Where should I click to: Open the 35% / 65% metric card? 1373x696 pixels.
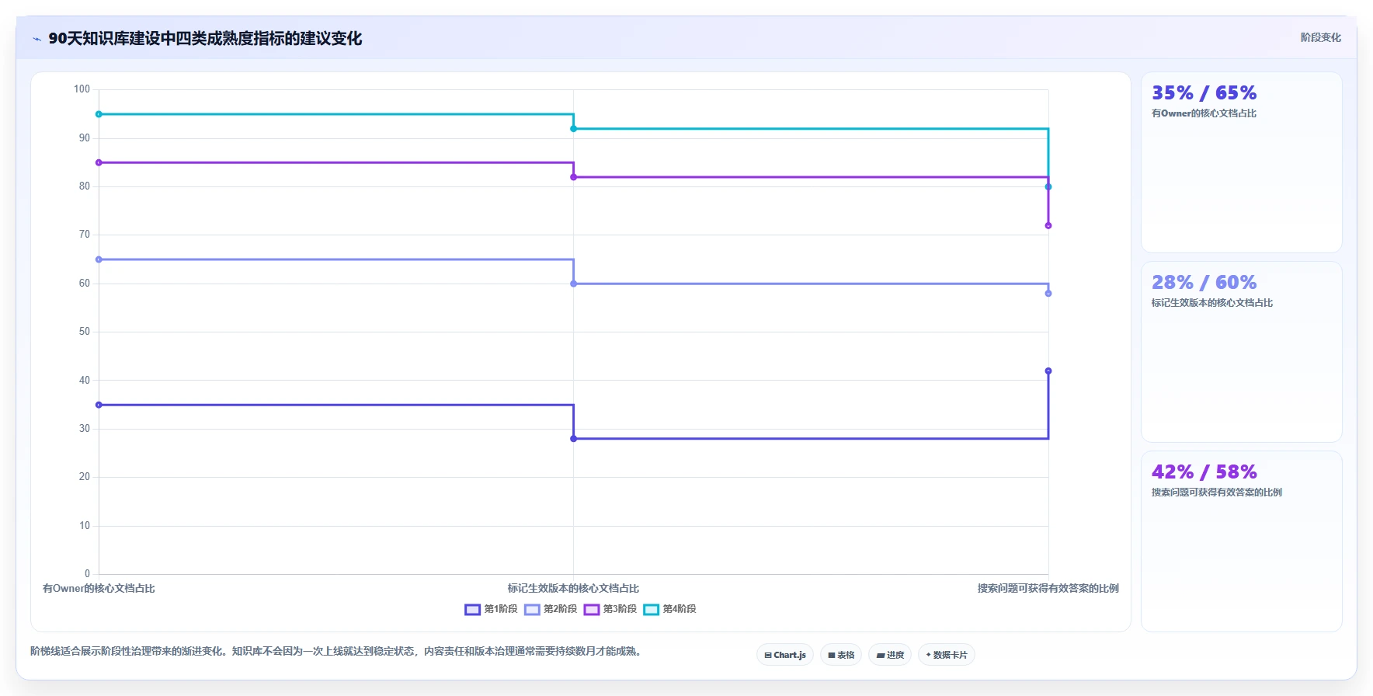click(x=1242, y=162)
